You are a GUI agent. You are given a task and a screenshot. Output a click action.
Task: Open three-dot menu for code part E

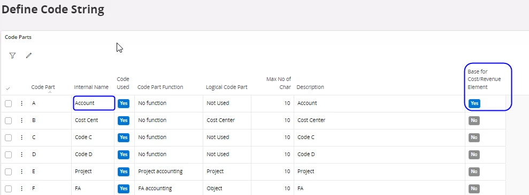(21, 172)
